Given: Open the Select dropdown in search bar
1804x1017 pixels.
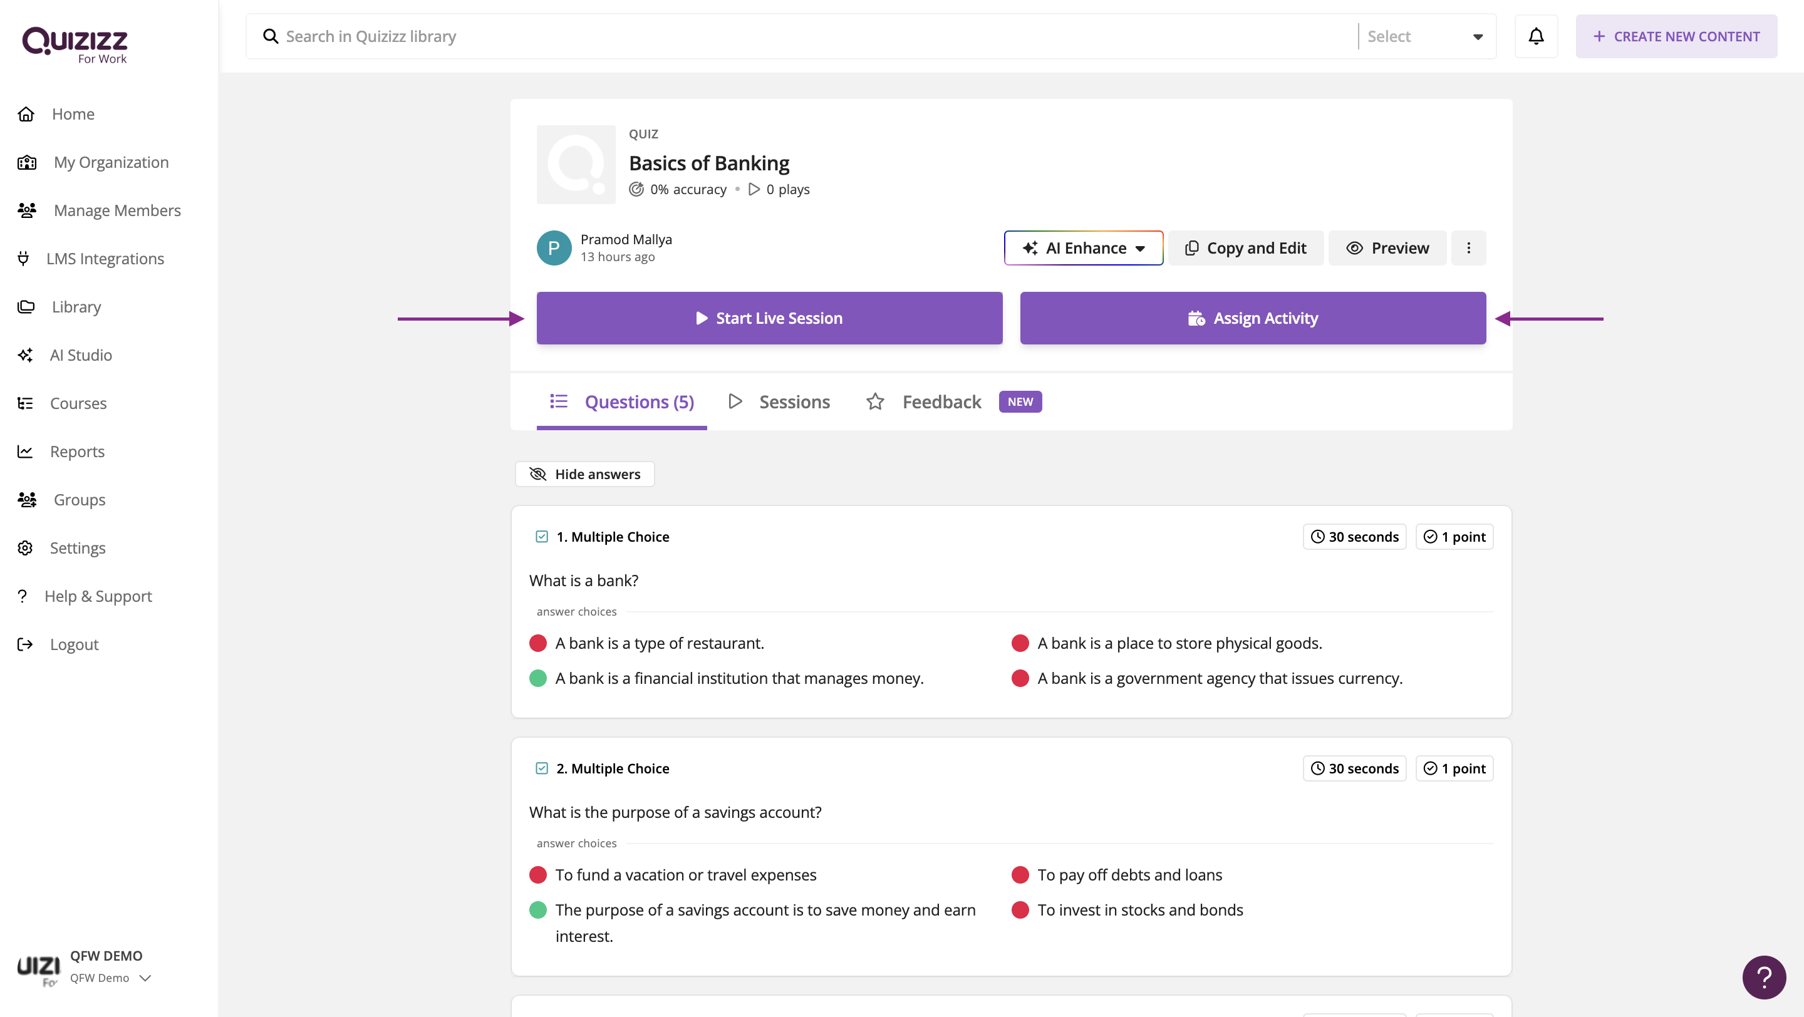Looking at the screenshot, I should point(1425,36).
